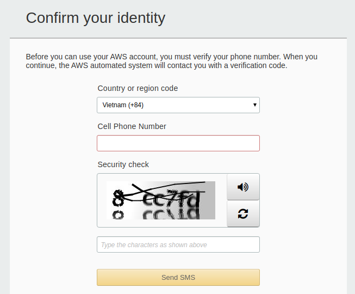
Task: Click the "Security check" label
Action: click(x=123, y=164)
